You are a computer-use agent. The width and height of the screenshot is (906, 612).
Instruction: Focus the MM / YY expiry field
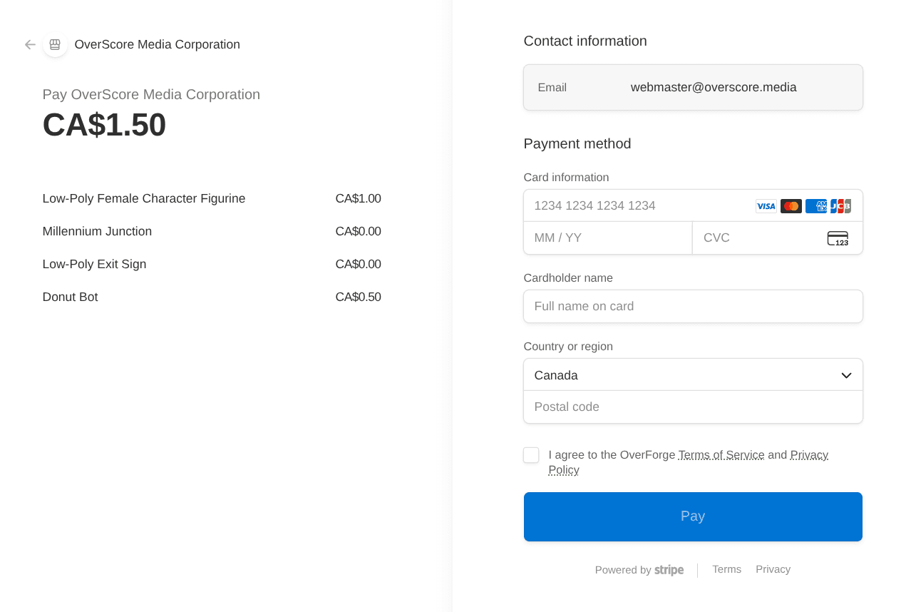(x=607, y=238)
